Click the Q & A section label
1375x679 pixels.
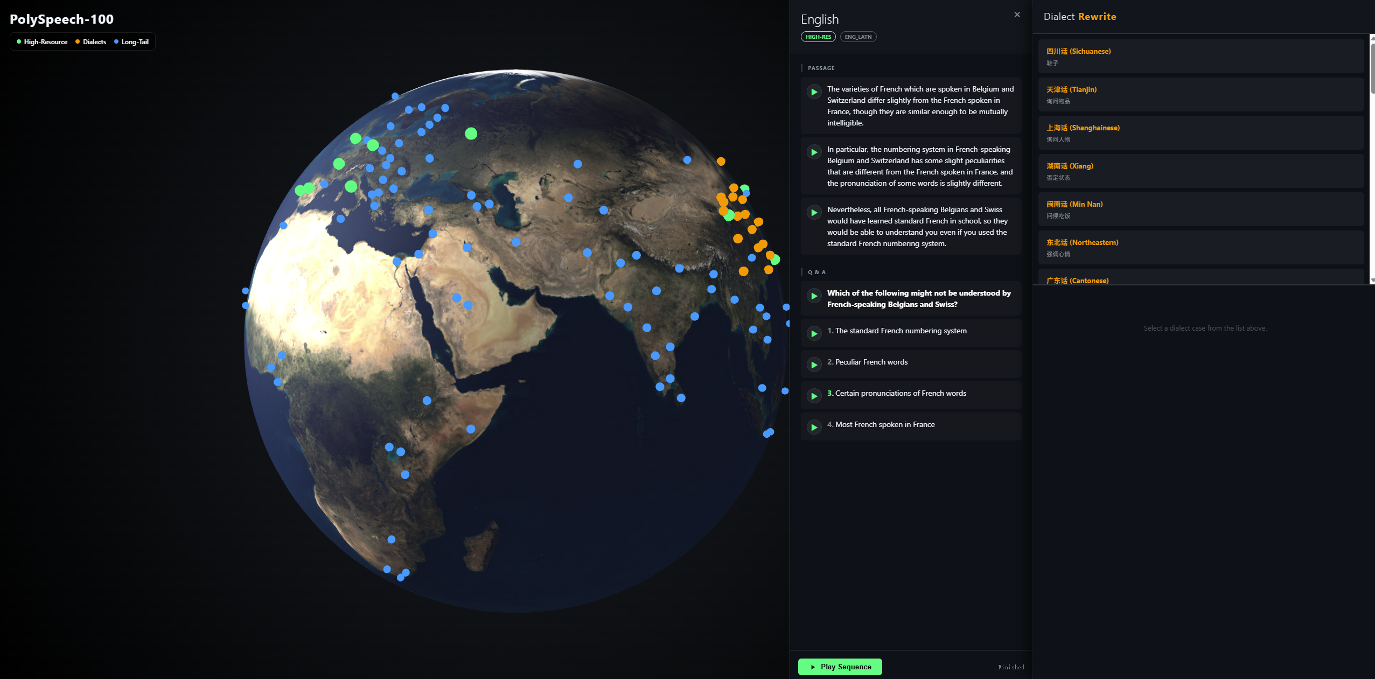pos(816,272)
